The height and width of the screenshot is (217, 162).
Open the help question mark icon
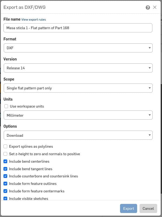point(148,7)
